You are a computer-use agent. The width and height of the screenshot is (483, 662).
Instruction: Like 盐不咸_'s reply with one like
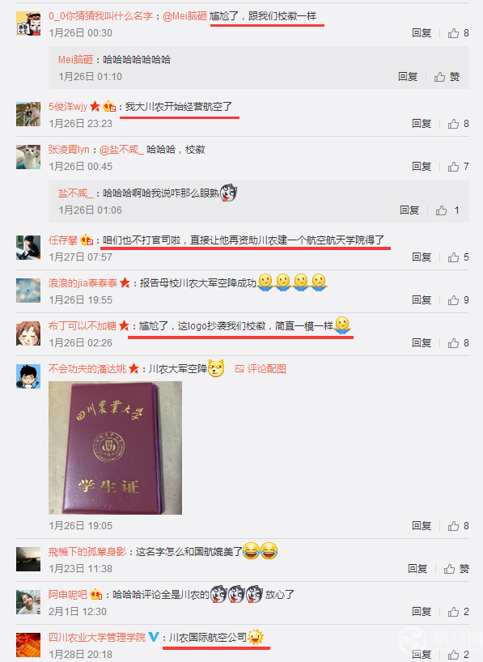pyautogui.click(x=447, y=210)
